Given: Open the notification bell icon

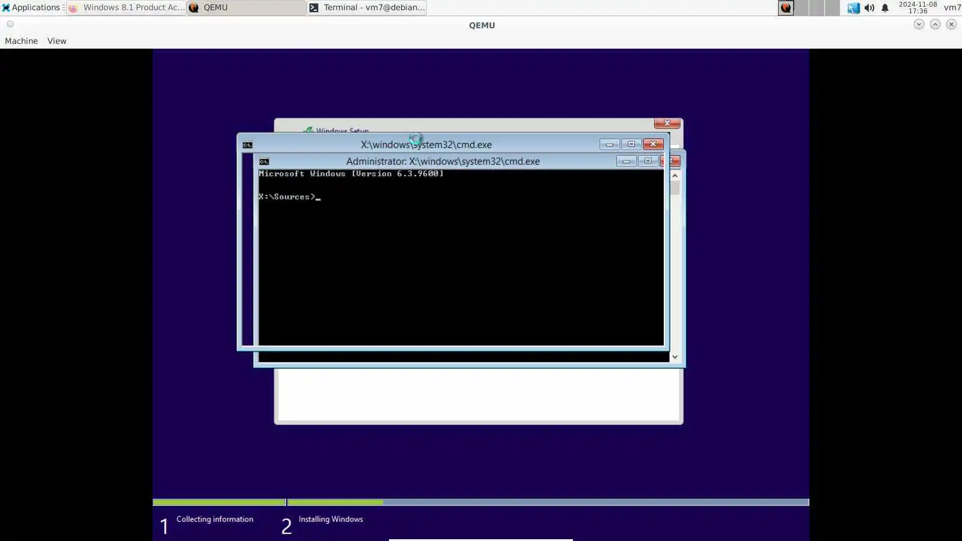Looking at the screenshot, I should coord(885,8).
